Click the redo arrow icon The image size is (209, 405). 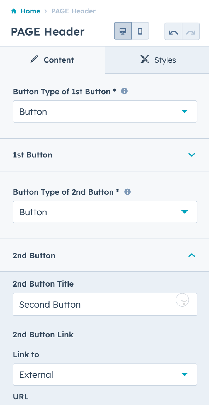click(x=191, y=31)
